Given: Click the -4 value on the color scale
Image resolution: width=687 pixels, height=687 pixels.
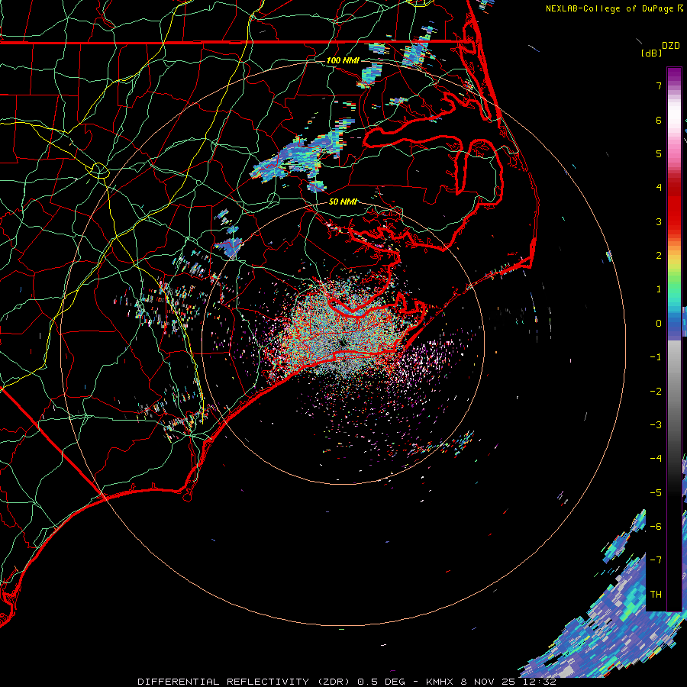Looking at the screenshot, I should pyautogui.click(x=656, y=459).
